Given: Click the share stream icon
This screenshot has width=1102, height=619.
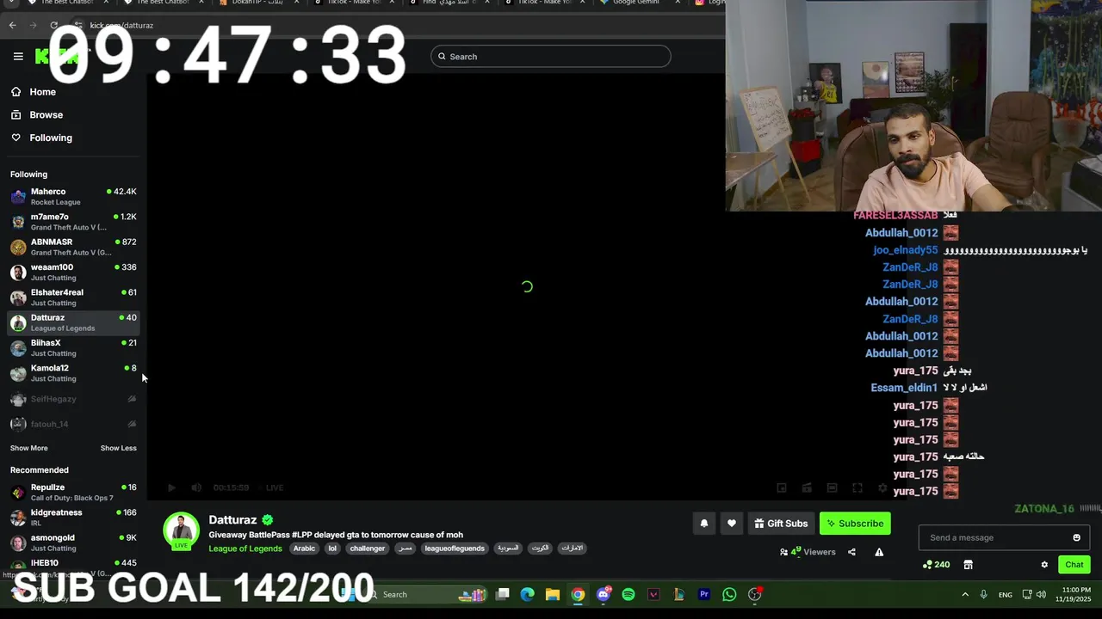Looking at the screenshot, I should tap(851, 552).
